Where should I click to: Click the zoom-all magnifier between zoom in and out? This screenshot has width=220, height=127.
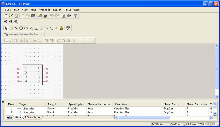pos(11,22)
